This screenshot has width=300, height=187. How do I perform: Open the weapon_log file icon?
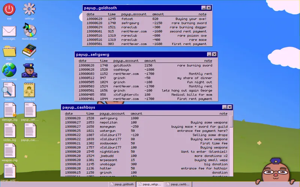[10, 150]
